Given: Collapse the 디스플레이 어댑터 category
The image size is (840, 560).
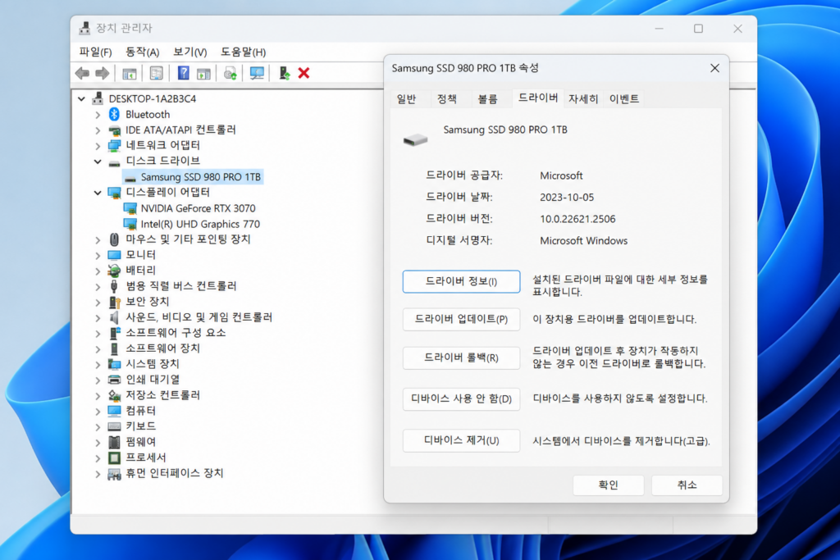Looking at the screenshot, I should [x=98, y=192].
